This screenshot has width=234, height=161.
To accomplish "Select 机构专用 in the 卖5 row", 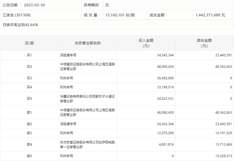I will [x=67, y=156].
